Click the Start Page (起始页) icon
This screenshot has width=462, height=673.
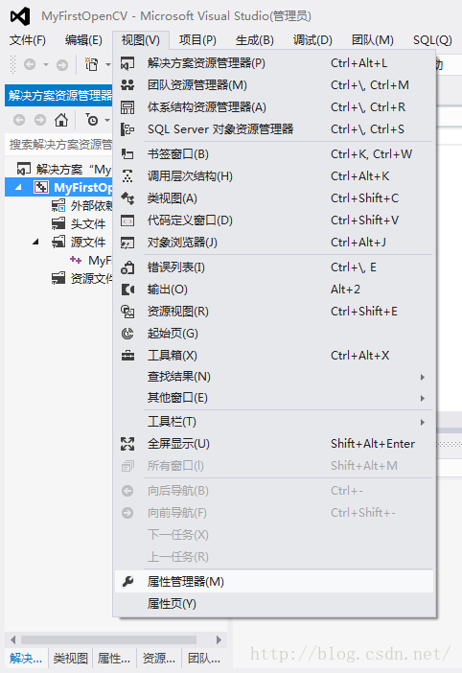(127, 334)
